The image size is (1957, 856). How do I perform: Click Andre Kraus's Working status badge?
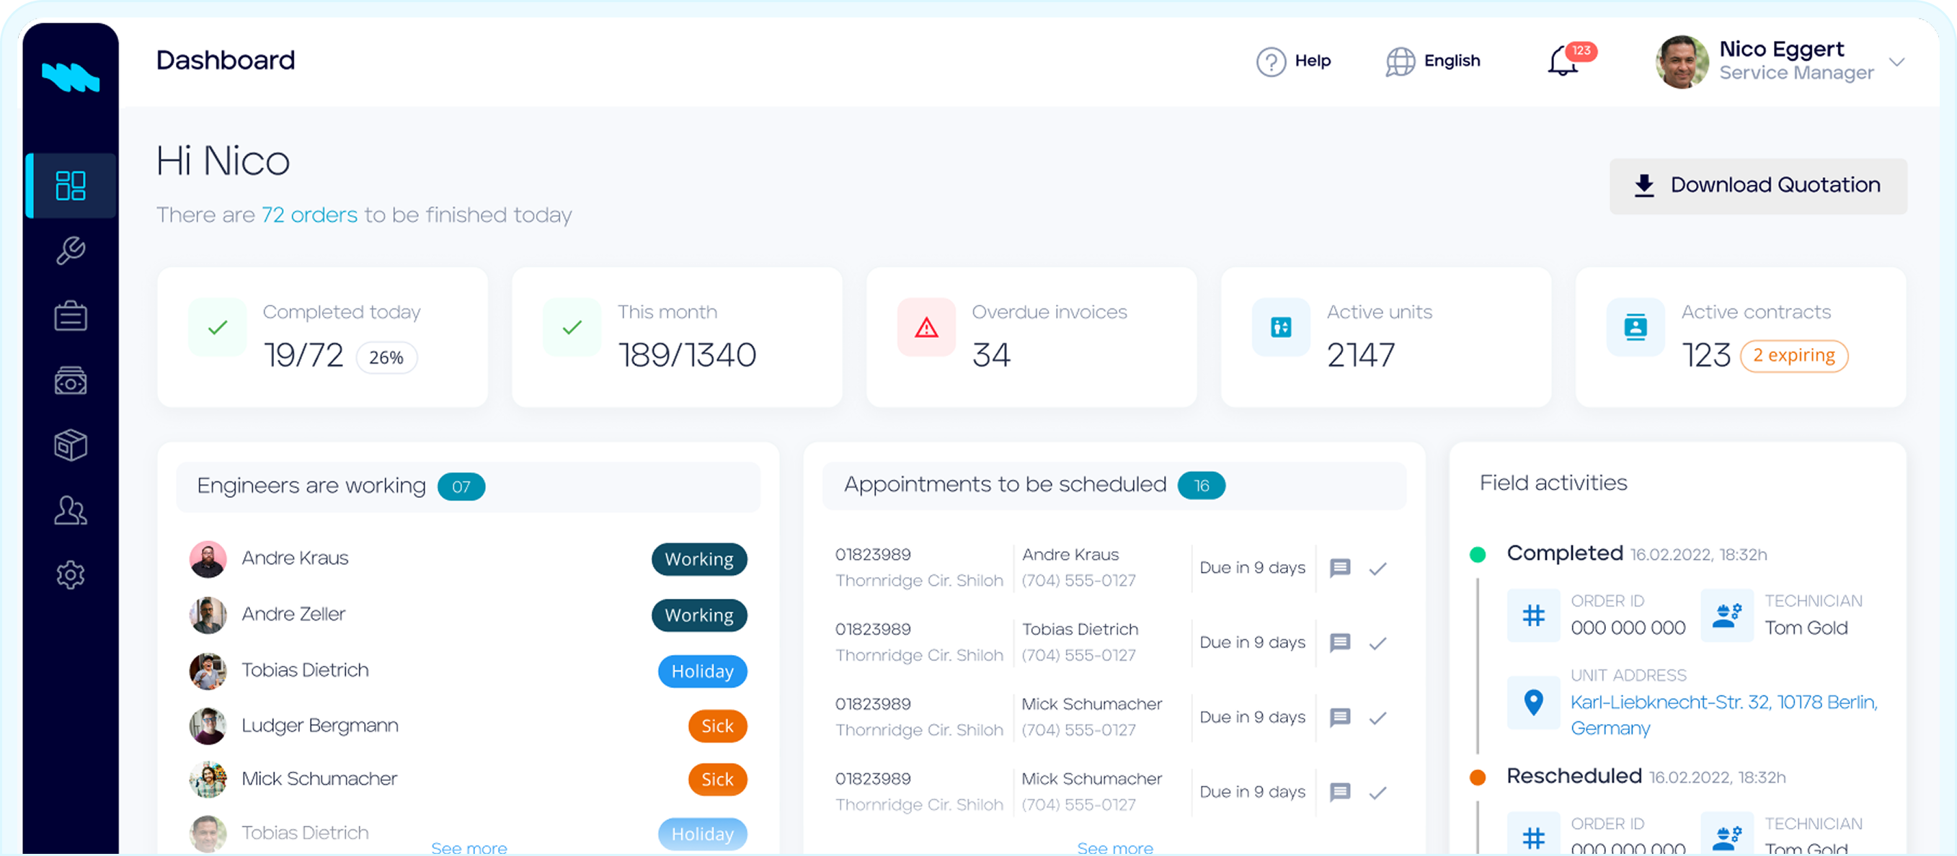point(699,559)
